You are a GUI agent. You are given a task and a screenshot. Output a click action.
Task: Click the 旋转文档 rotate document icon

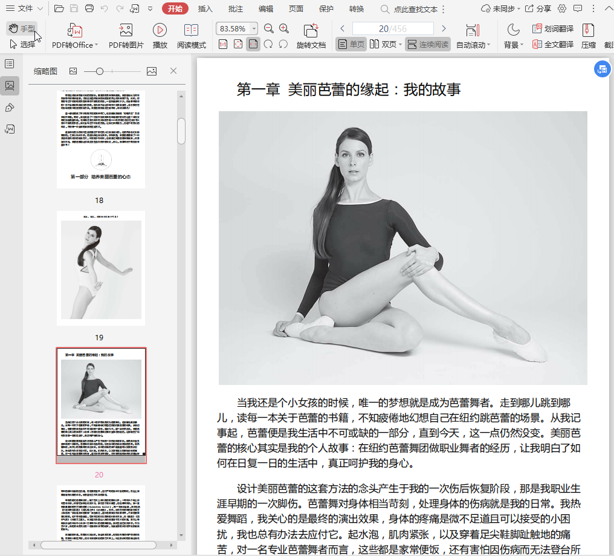point(311,36)
